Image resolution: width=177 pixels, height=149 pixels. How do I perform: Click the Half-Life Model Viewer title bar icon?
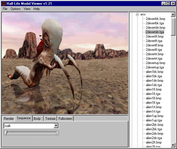(4, 4)
